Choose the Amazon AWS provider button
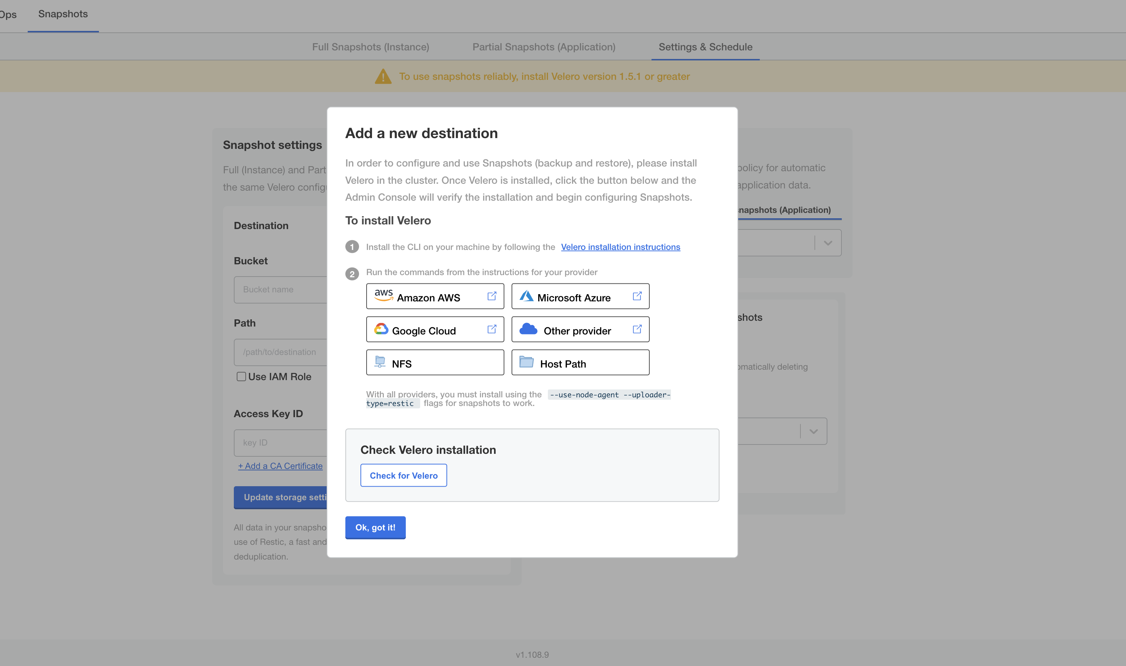Viewport: 1126px width, 666px height. point(435,296)
